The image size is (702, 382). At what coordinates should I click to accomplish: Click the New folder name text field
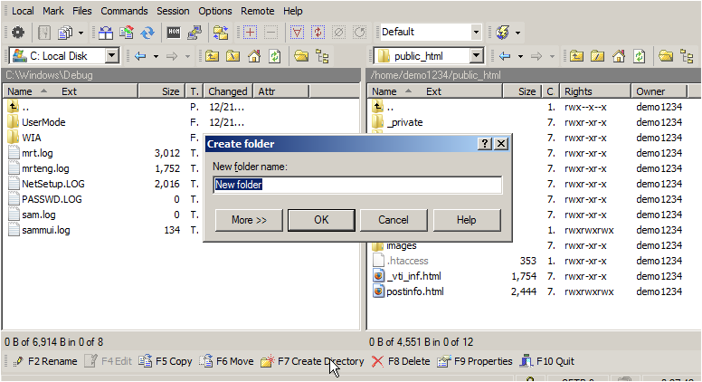[356, 185]
